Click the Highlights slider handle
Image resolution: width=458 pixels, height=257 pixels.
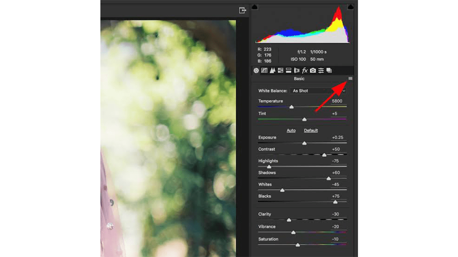(269, 167)
